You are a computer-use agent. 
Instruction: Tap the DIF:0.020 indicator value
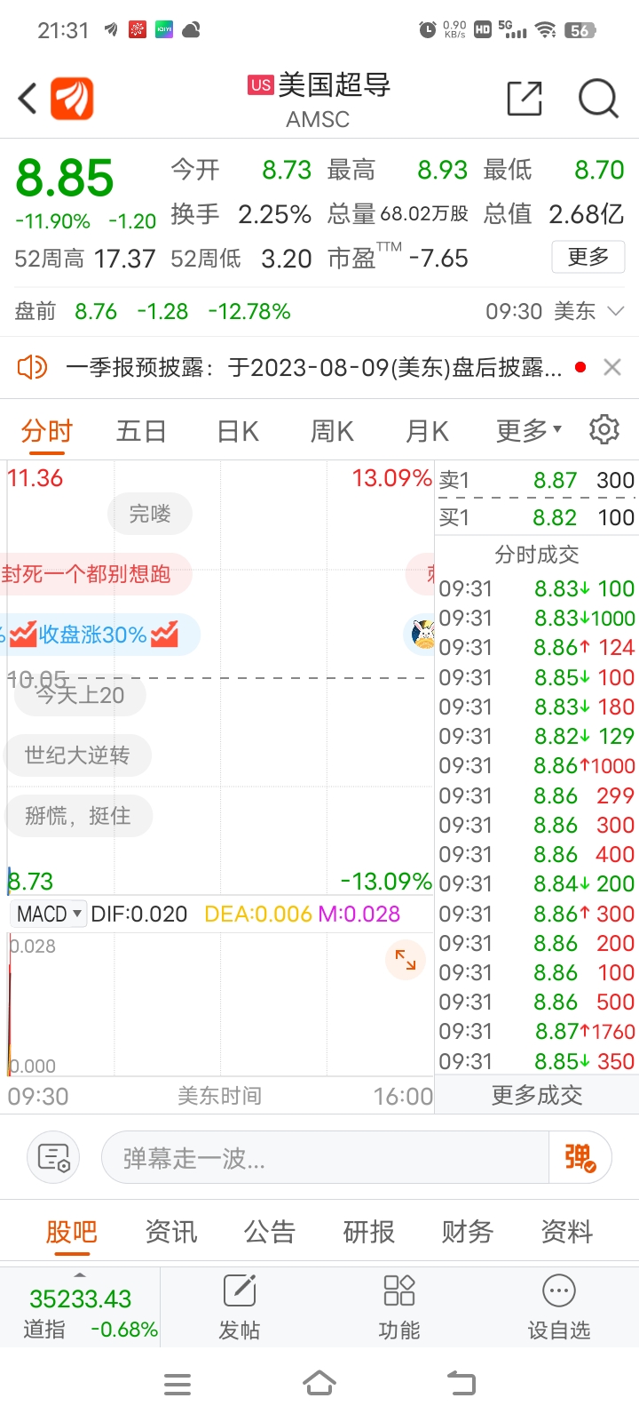tap(139, 914)
